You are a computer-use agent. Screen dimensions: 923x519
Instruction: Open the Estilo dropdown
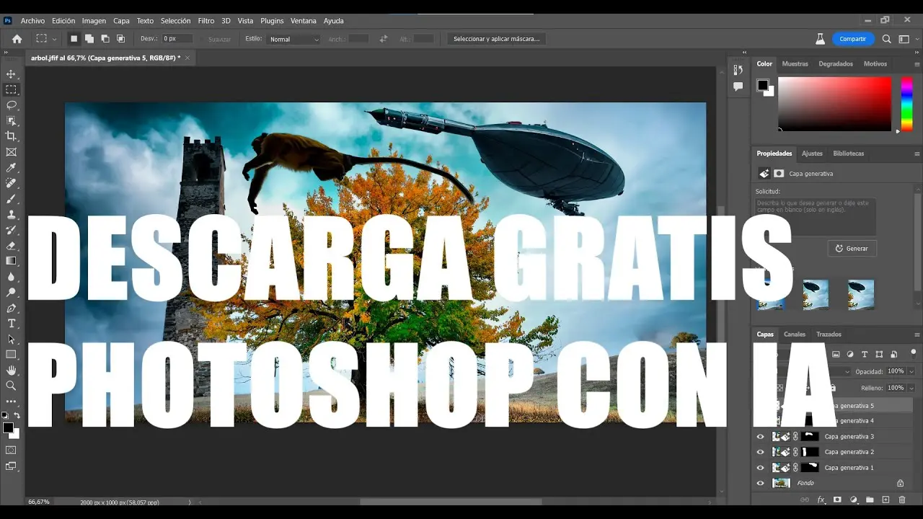pyautogui.click(x=293, y=39)
